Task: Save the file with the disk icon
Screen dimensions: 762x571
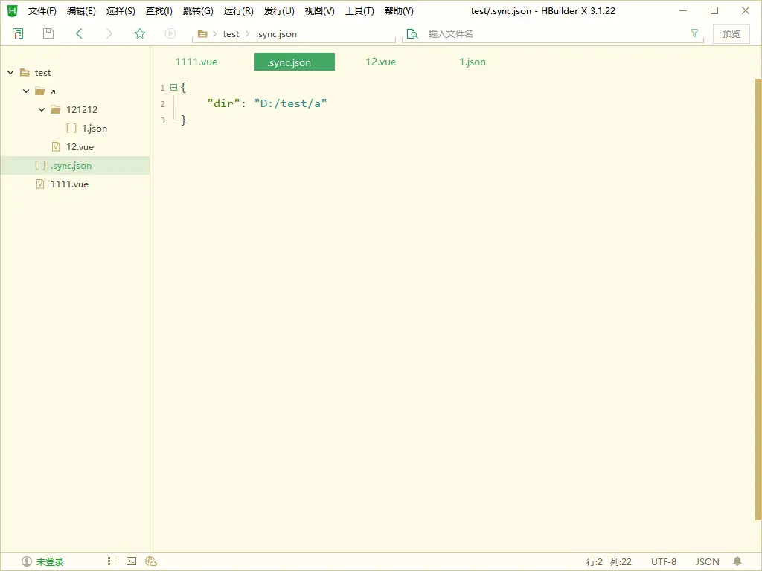Action: [x=48, y=33]
